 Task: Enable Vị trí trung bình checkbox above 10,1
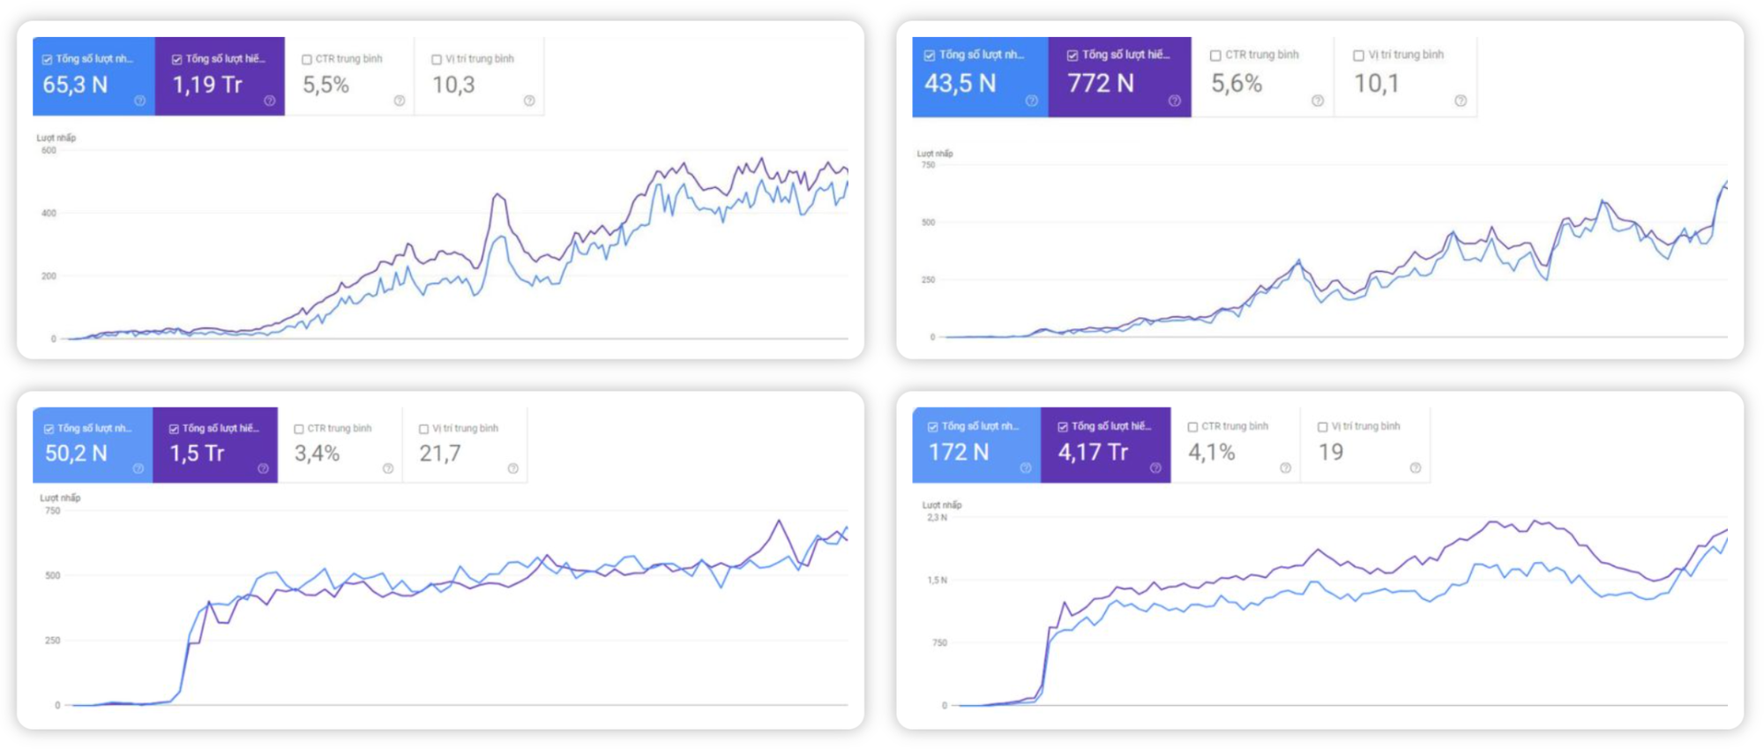tap(1358, 56)
